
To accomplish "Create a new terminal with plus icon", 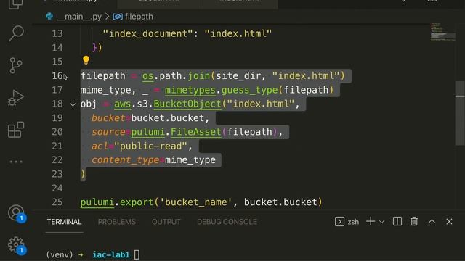I will tap(371, 221).
